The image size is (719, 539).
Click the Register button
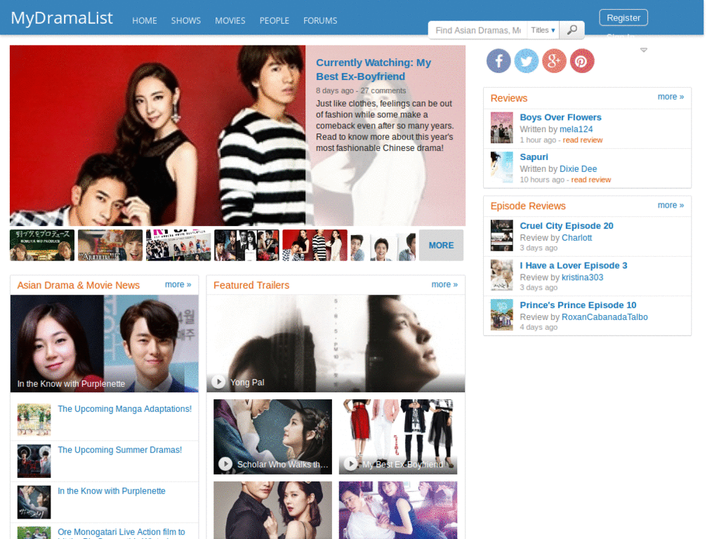(623, 17)
